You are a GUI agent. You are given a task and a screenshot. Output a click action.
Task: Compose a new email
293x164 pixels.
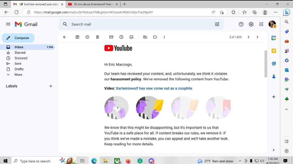[x=18, y=38]
